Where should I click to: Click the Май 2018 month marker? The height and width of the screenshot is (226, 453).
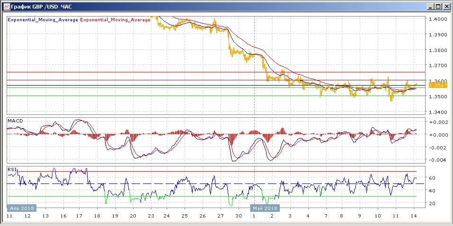(265, 208)
